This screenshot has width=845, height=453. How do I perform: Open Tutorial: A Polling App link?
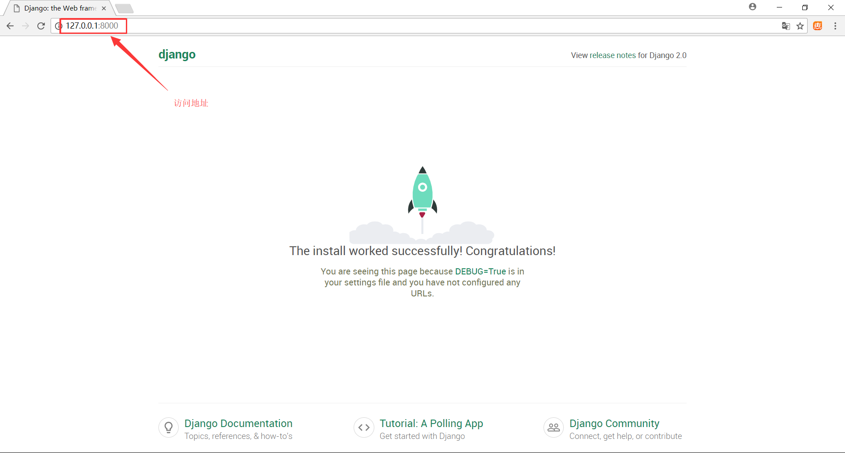point(431,424)
